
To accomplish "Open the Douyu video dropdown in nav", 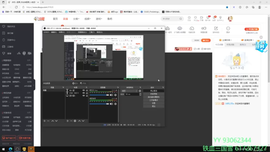I will (87, 19).
